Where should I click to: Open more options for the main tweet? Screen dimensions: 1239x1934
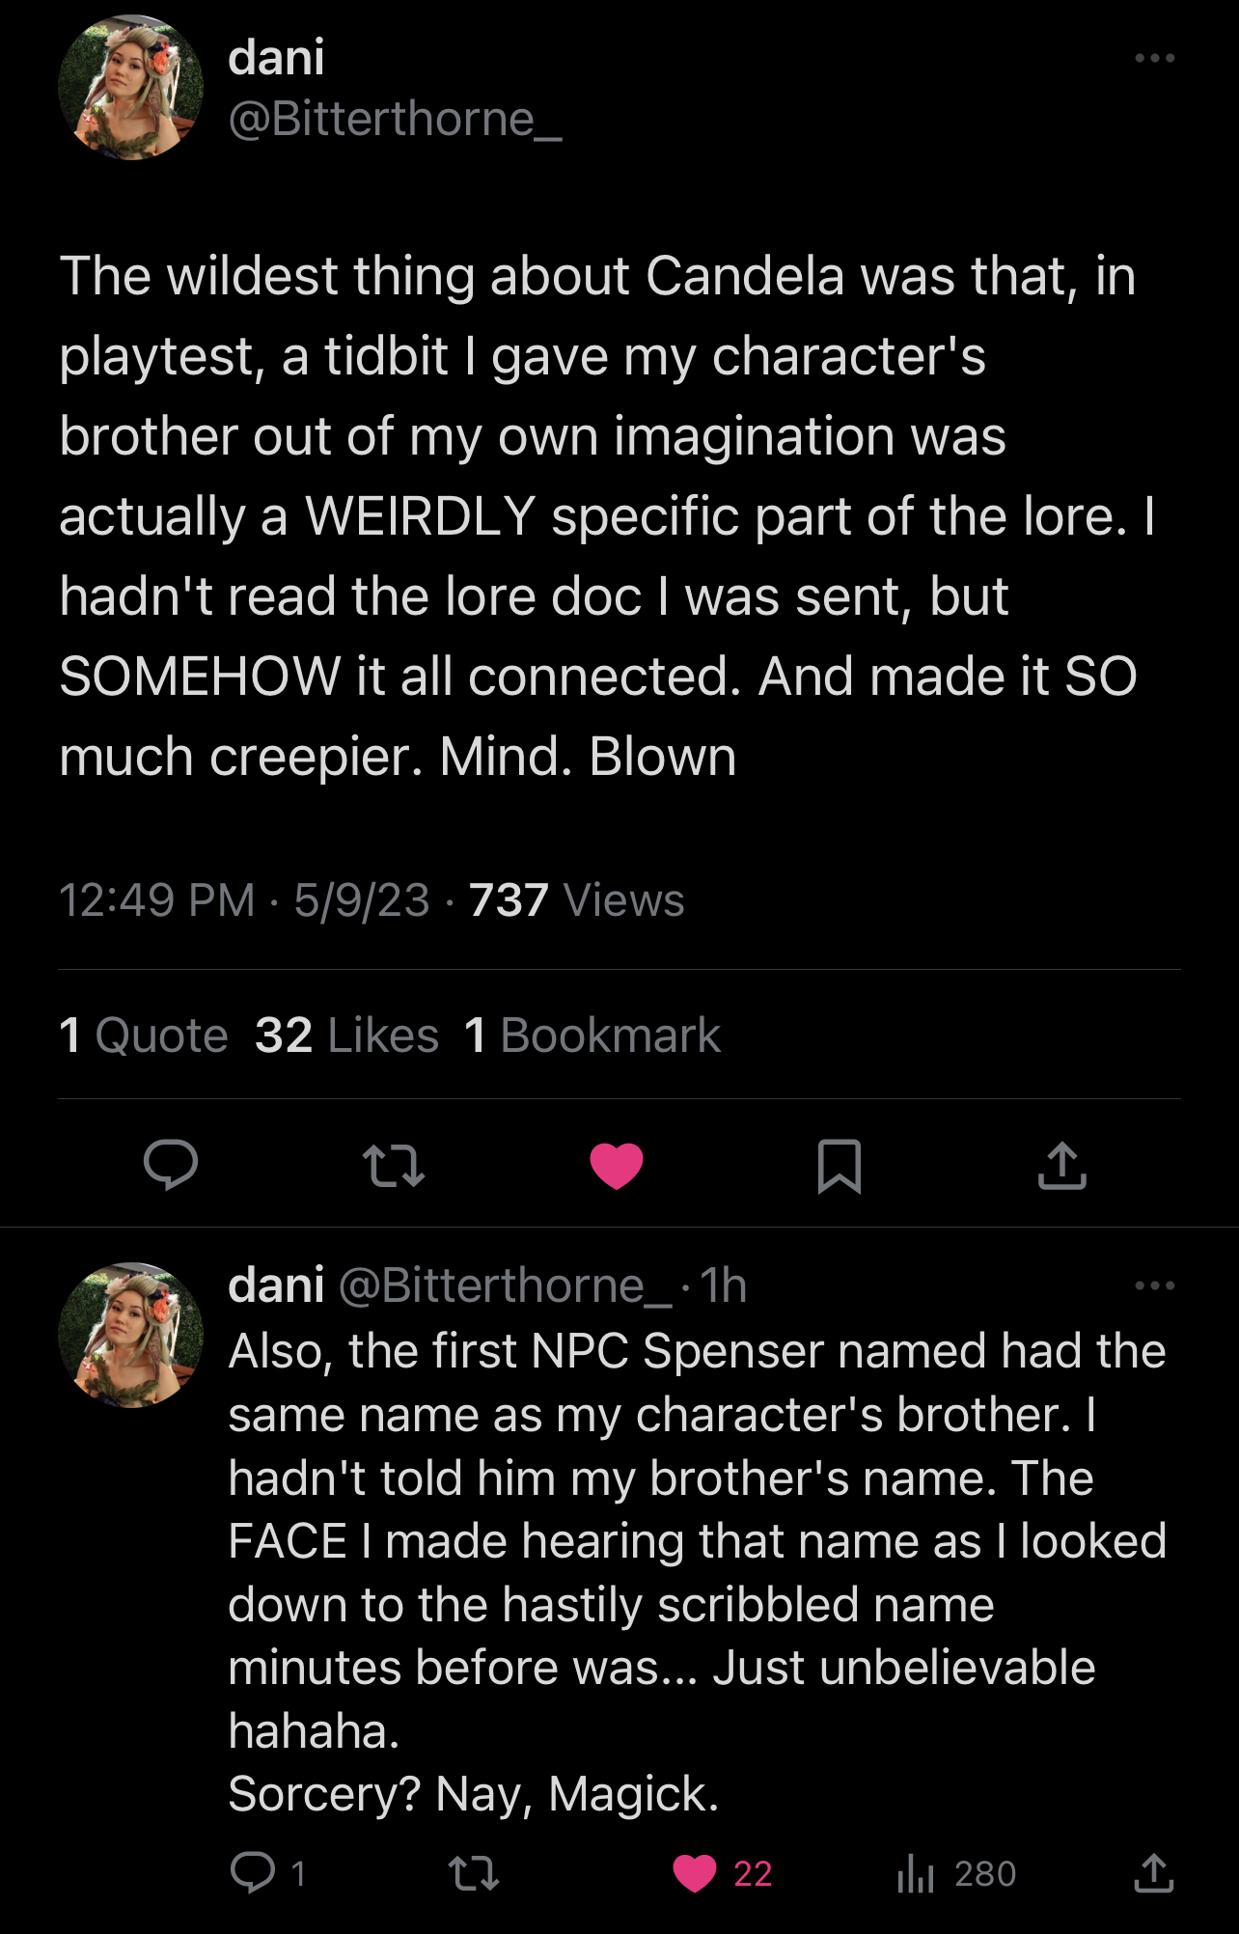click(1154, 59)
